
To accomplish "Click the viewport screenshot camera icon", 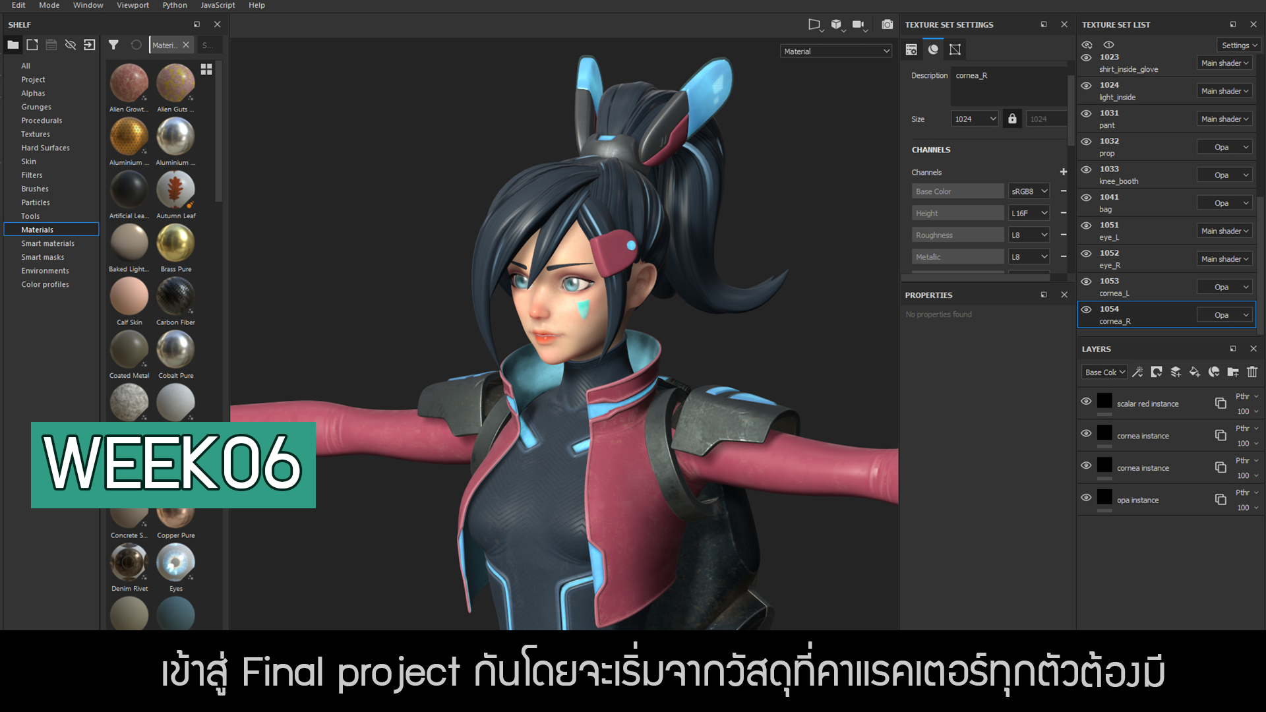I will [x=888, y=24].
